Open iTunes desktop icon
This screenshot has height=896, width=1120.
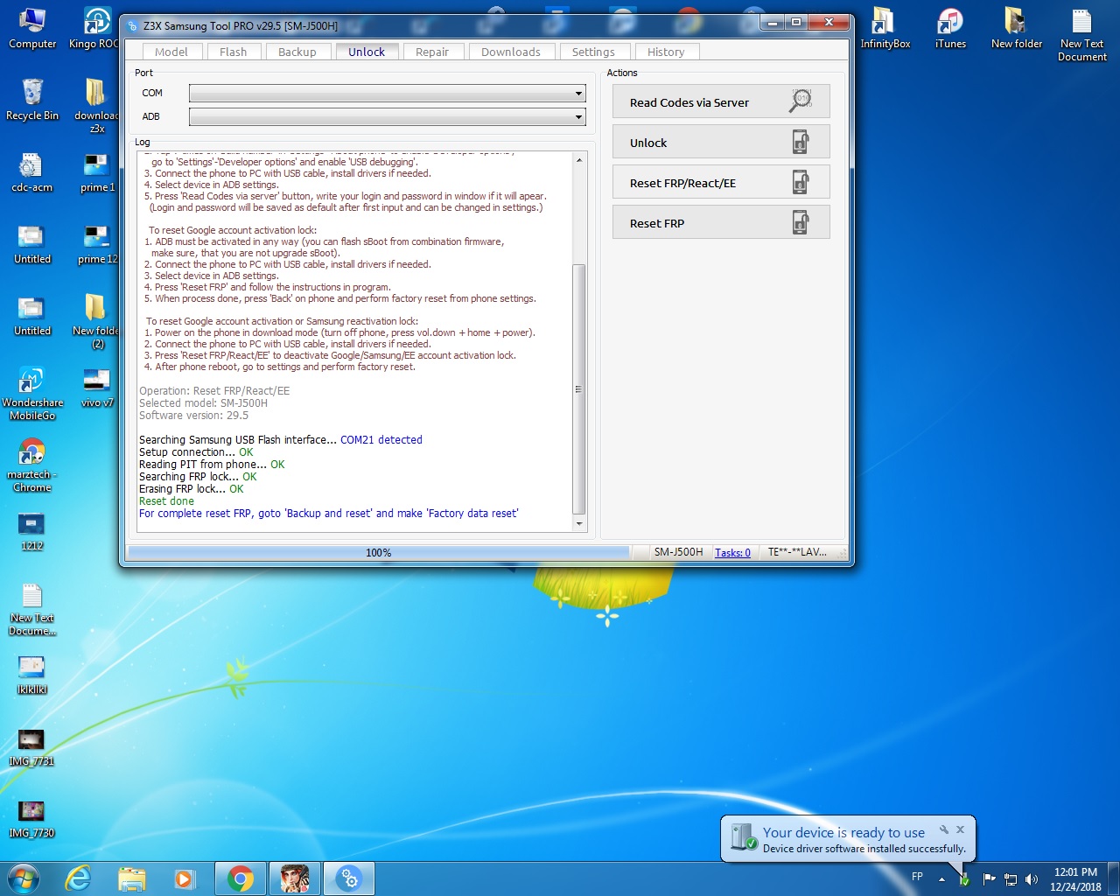point(950,29)
